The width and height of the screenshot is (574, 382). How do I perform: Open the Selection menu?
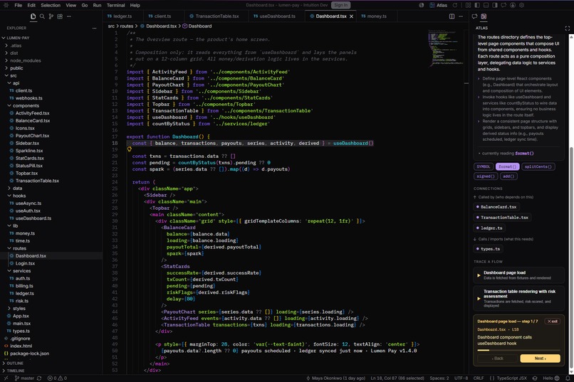(x=51, y=5)
